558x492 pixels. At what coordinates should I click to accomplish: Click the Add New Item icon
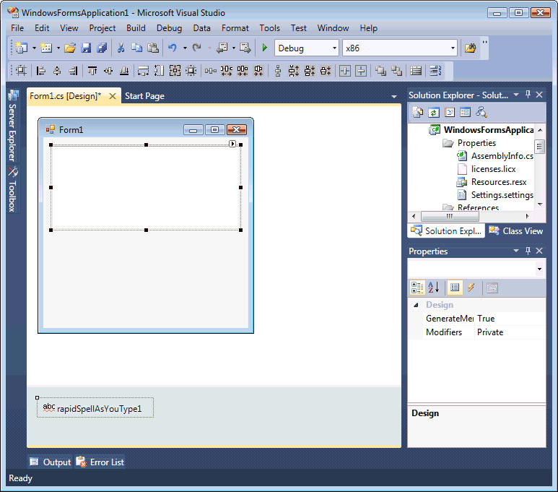46,48
